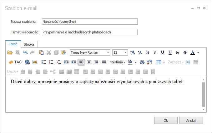Click inside the message body text area
Viewport: 212px width, 133px height.
tap(103, 95)
